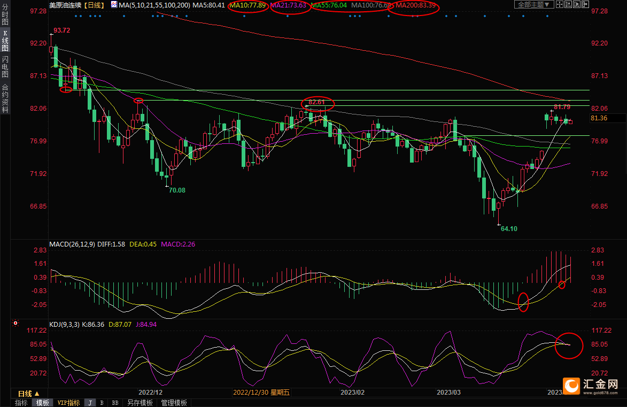Click the move chart right icon

point(585,4)
